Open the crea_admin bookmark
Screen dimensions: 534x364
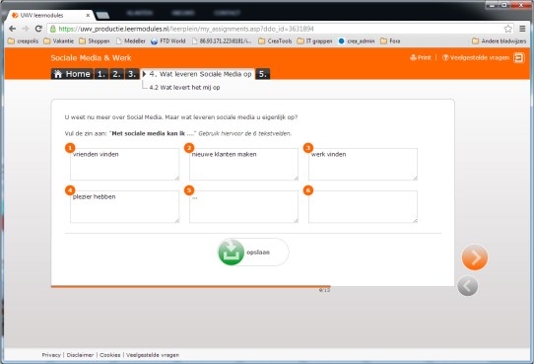click(x=357, y=40)
